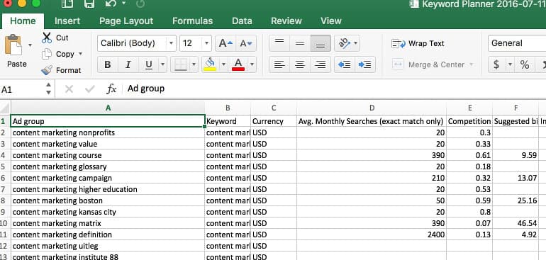Click the Increase Indent icon

365,64
